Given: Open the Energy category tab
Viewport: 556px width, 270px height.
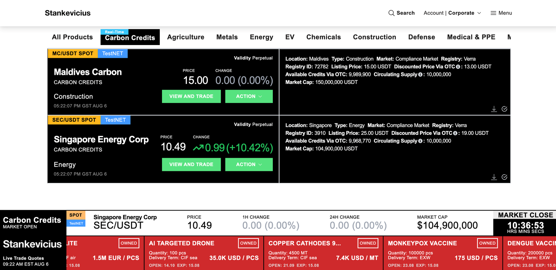Looking at the screenshot, I should point(261,37).
